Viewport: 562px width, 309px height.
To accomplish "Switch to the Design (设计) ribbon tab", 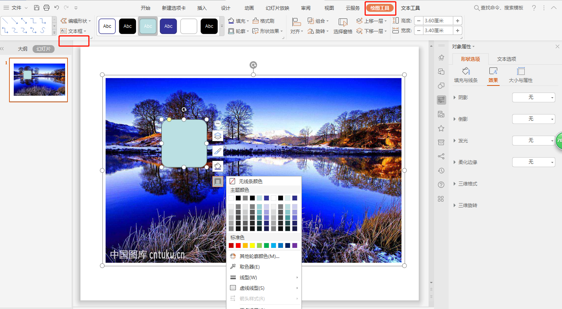I will [226, 8].
